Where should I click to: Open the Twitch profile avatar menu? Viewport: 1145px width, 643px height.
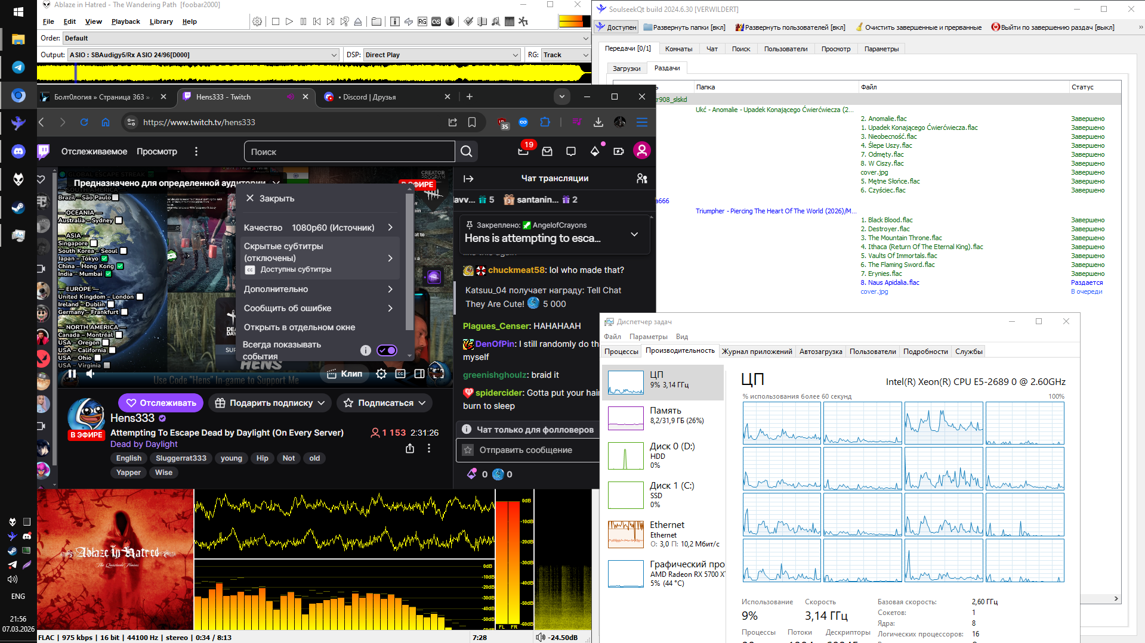click(642, 151)
